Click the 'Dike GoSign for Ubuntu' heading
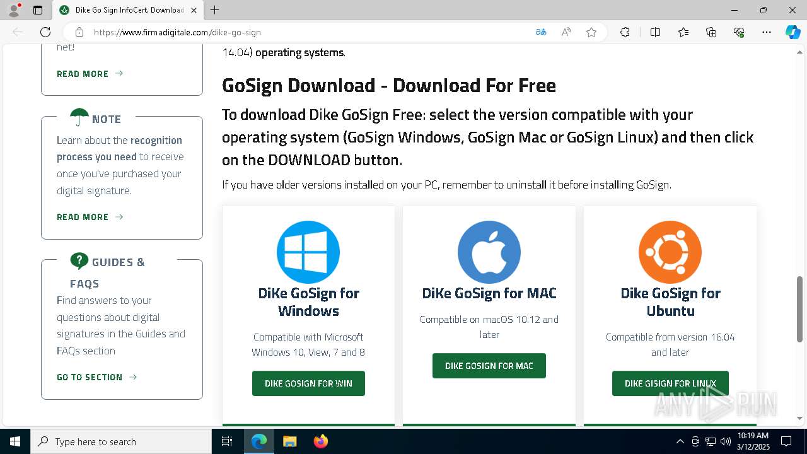 click(x=670, y=302)
